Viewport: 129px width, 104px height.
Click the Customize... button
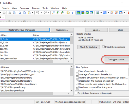[x=62, y=30]
